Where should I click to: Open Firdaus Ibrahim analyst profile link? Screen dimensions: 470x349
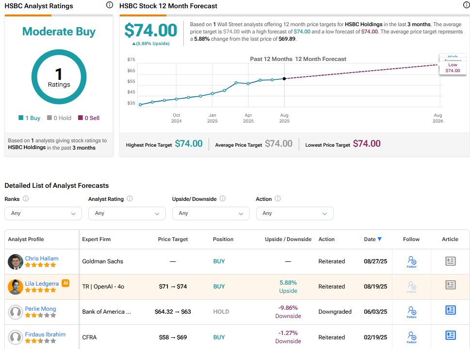coord(45,334)
